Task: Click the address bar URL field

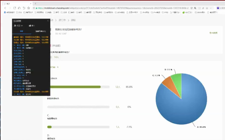Action: coord(114,8)
